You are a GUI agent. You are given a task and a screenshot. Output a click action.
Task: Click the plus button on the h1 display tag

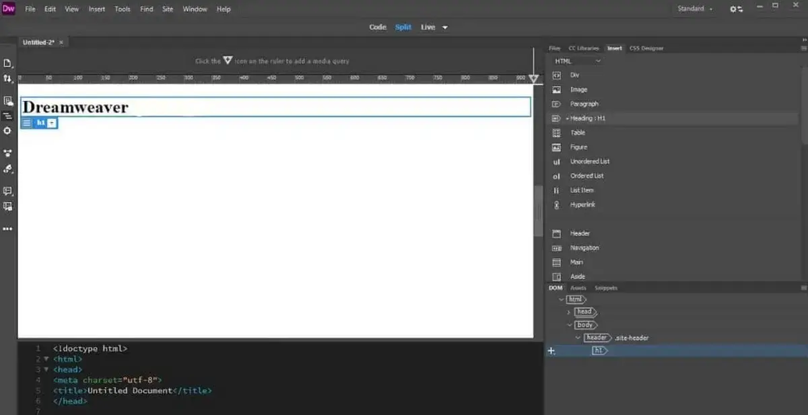pos(52,123)
